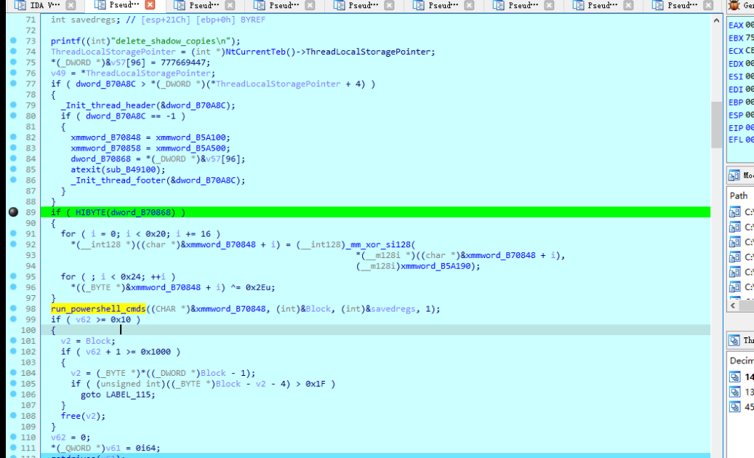Viewport: 754px width, 458px height.
Task: Select the EBX register
Action: click(736, 38)
